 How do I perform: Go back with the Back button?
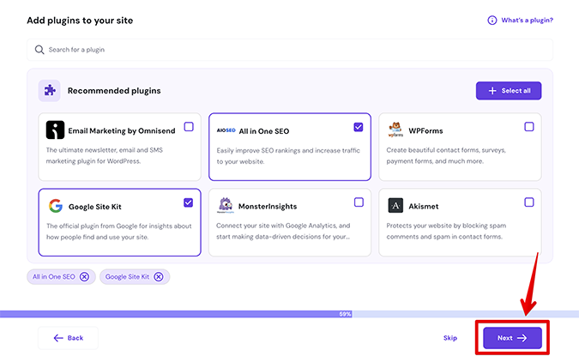click(68, 338)
